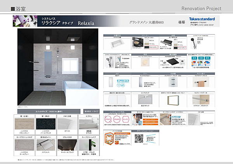
Task: Open the キープクリーンドア black door thumbnail
Action: click(89, 145)
